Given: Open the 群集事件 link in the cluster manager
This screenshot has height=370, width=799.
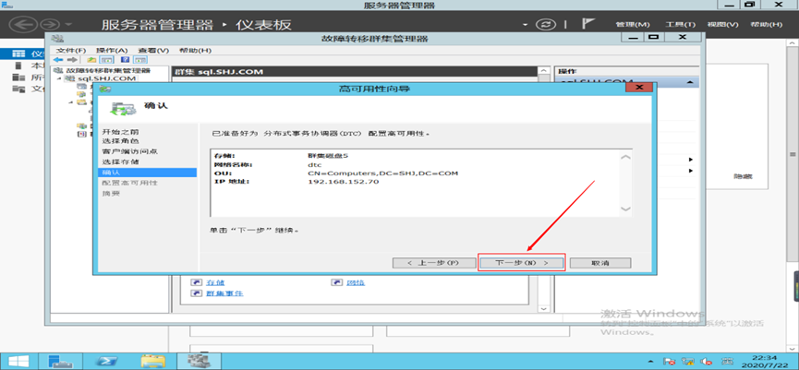Looking at the screenshot, I should 224,293.
